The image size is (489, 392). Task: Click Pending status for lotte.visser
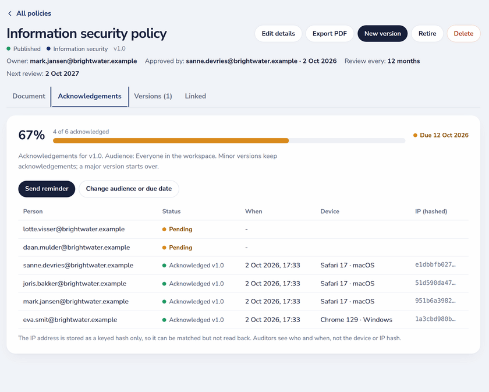(177, 229)
